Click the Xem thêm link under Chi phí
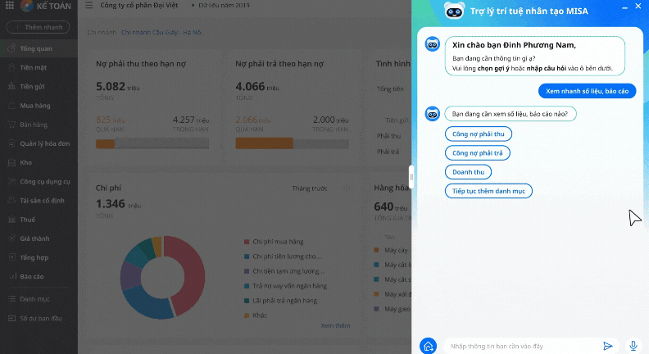Screen dimensions: 649x354 point(335,325)
